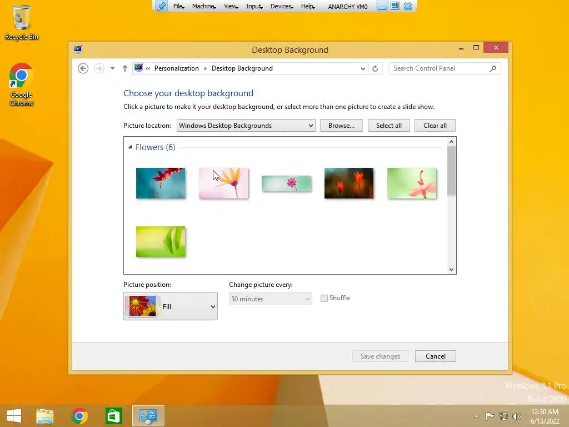Click the VirtualBox toolbar fullscreen restore icon

[395, 6]
